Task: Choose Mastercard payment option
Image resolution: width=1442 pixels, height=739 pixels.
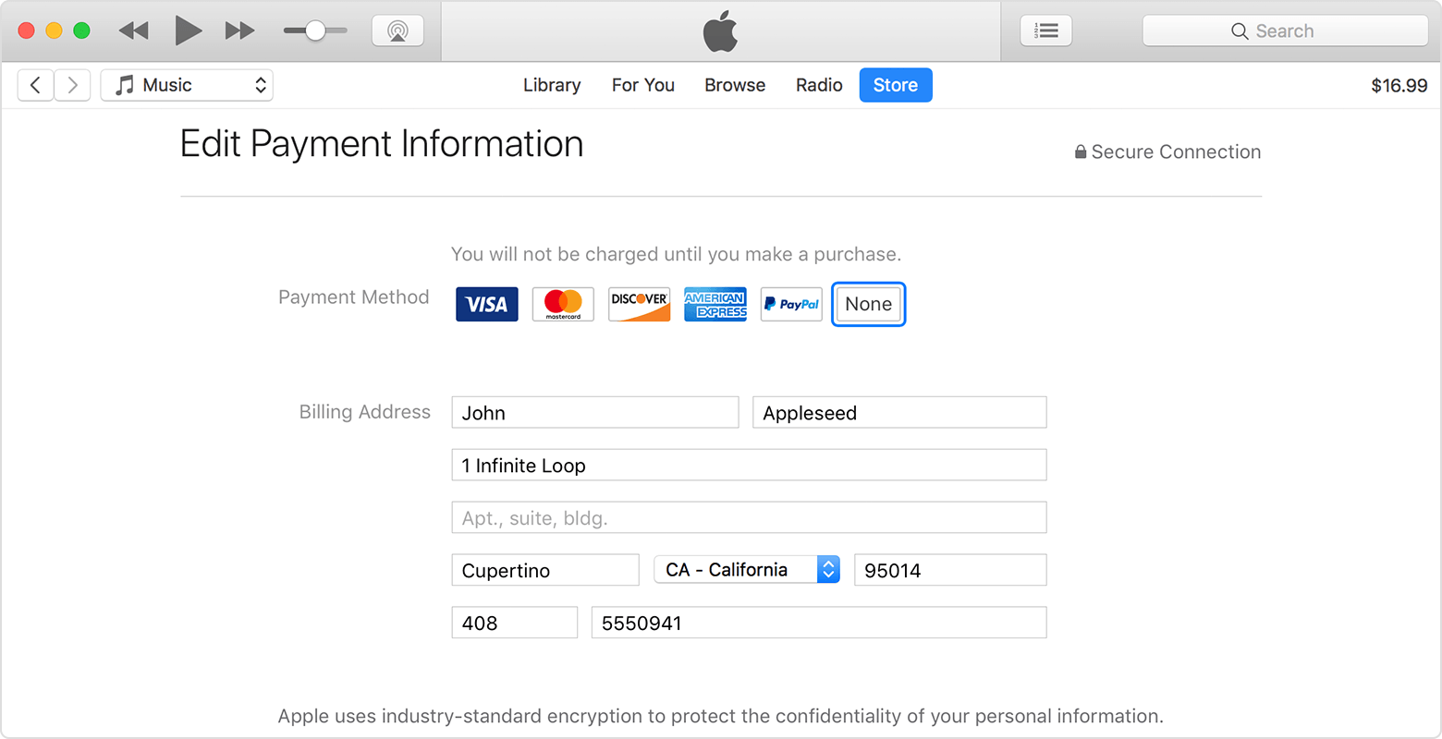Action: tap(563, 304)
